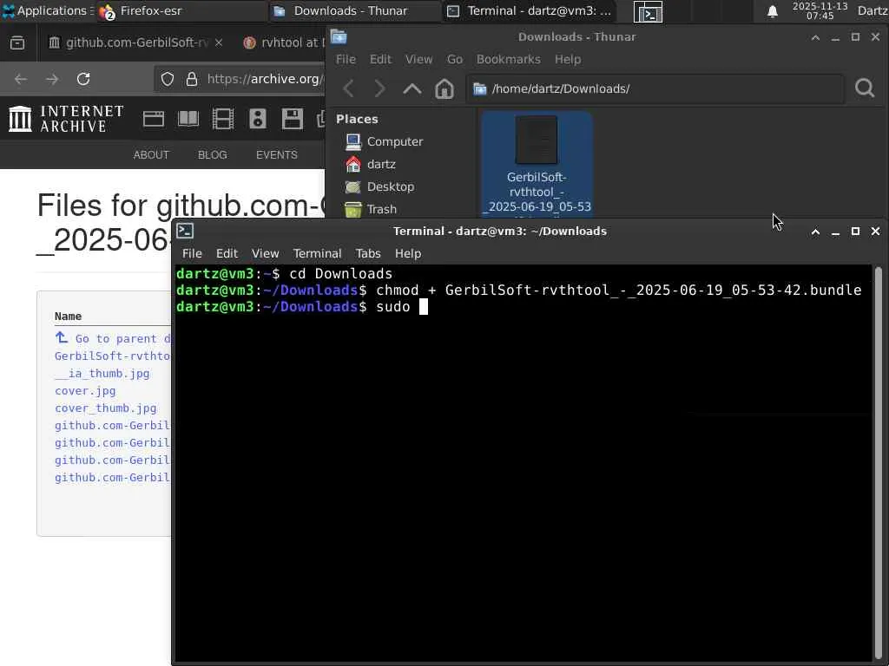Open the Applications menu in the panel
This screenshot has width=889, height=666.
coord(48,10)
